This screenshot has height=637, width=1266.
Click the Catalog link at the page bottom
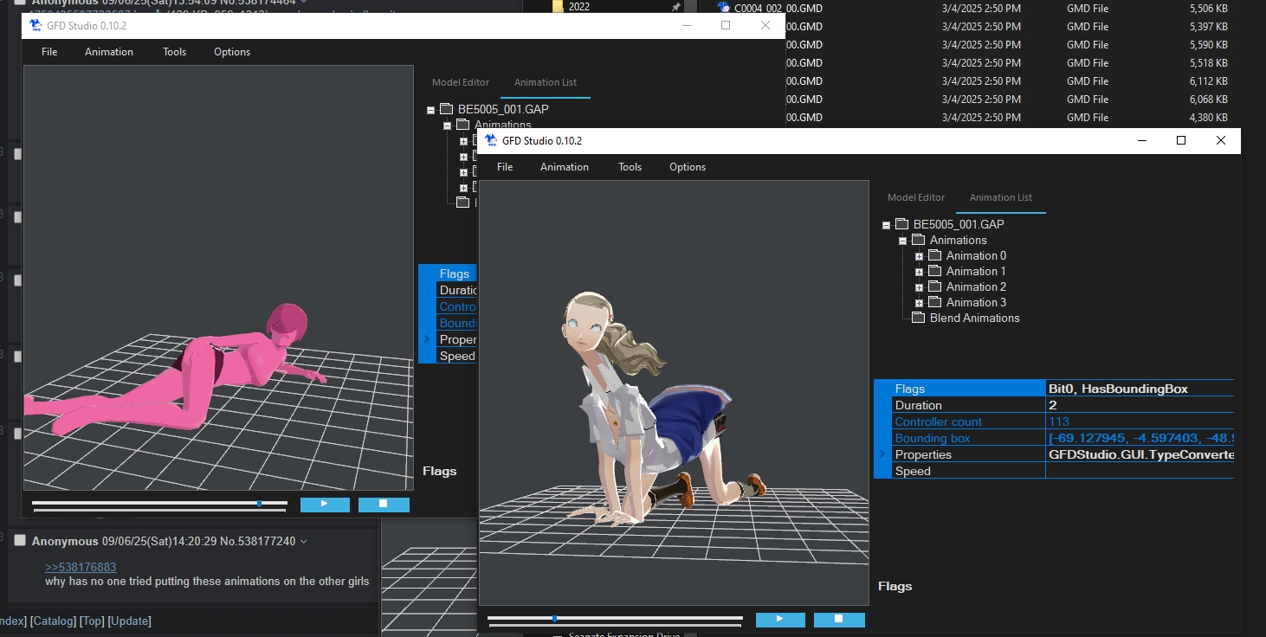click(x=54, y=621)
